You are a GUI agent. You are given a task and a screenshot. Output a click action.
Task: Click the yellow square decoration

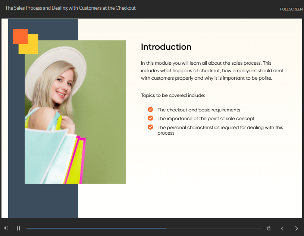click(33, 48)
